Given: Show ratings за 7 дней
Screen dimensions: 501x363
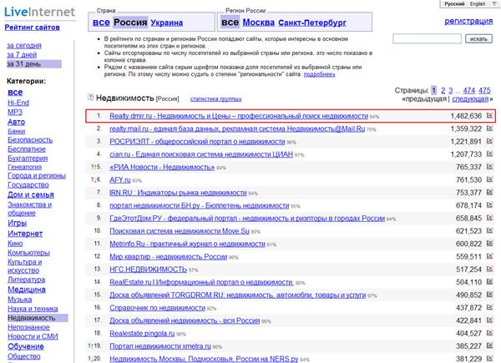Looking at the screenshot, I should point(22,55).
